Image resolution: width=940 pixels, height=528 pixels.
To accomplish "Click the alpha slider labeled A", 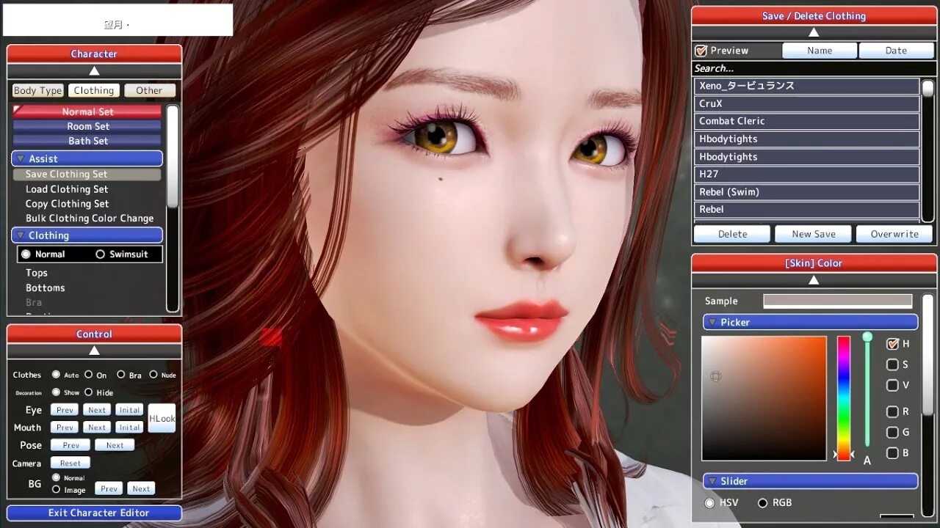I will (x=867, y=391).
